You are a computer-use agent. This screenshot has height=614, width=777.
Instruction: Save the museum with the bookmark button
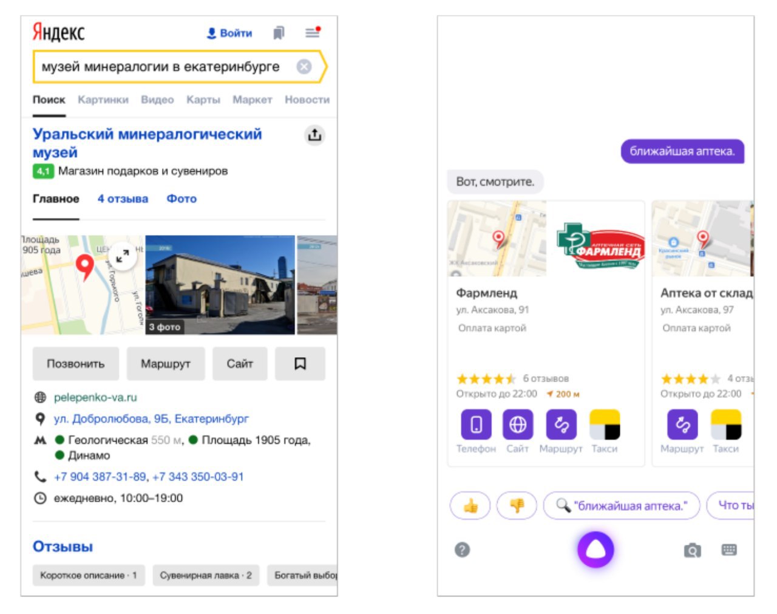300,364
